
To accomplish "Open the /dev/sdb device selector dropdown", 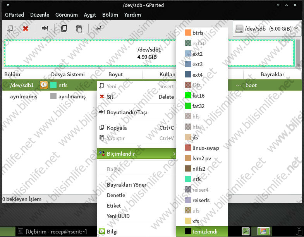I will [267, 29].
